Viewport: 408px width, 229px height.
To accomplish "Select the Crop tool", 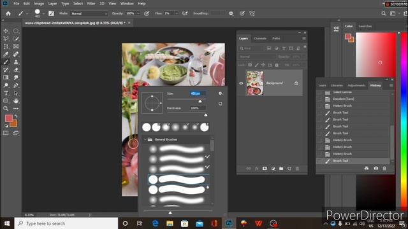I will pos(6,46).
